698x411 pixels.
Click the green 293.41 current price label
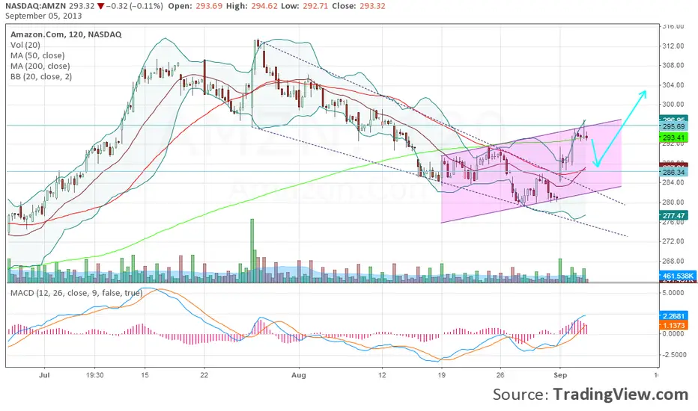tap(673, 137)
